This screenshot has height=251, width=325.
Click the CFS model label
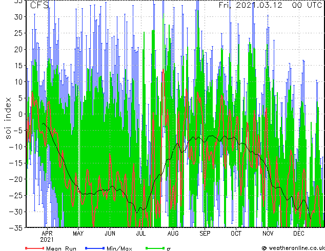pyautogui.click(x=39, y=5)
